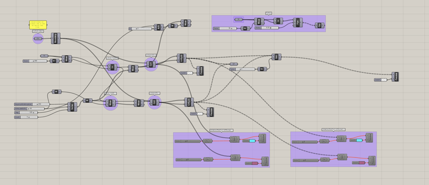Click the TUBOS group label
The image size is (429, 185).
click(269, 13)
